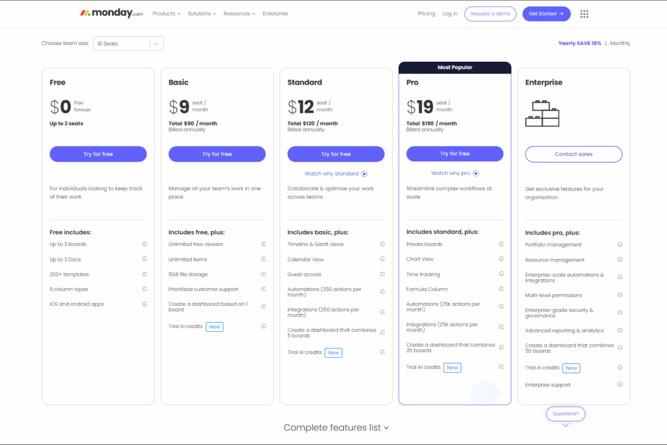Viewport: 667px width, 445px height.
Task: Click play icon next to Watch why pro
Action: 476,174
